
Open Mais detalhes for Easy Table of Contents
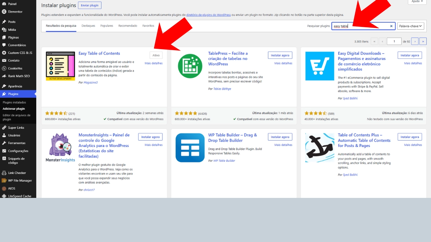154,63
